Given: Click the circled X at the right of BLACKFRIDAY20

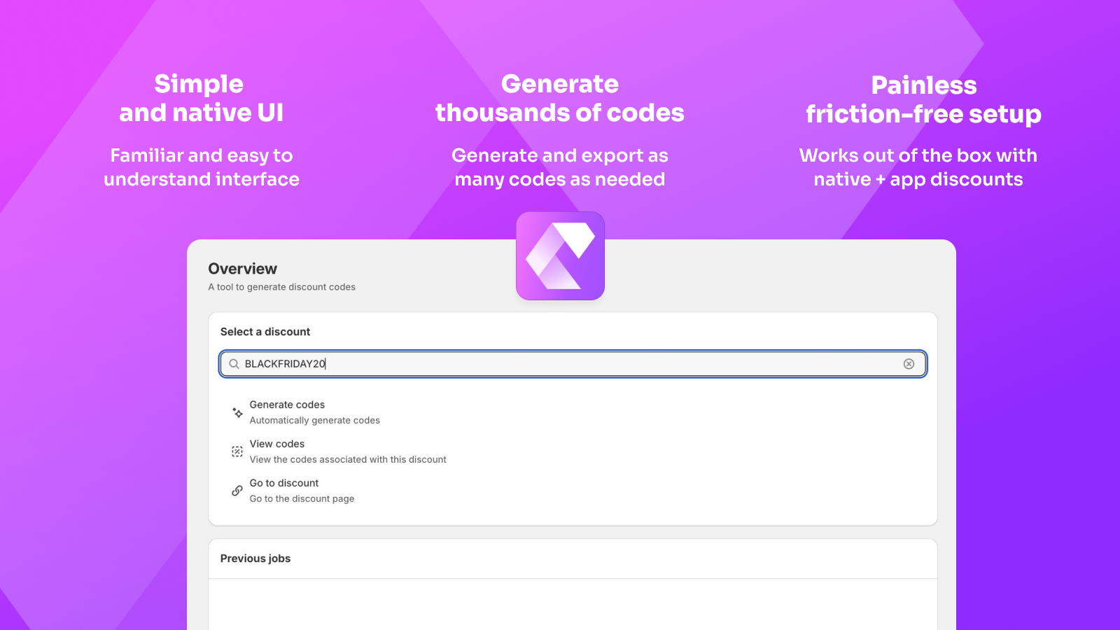Looking at the screenshot, I should tap(909, 364).
